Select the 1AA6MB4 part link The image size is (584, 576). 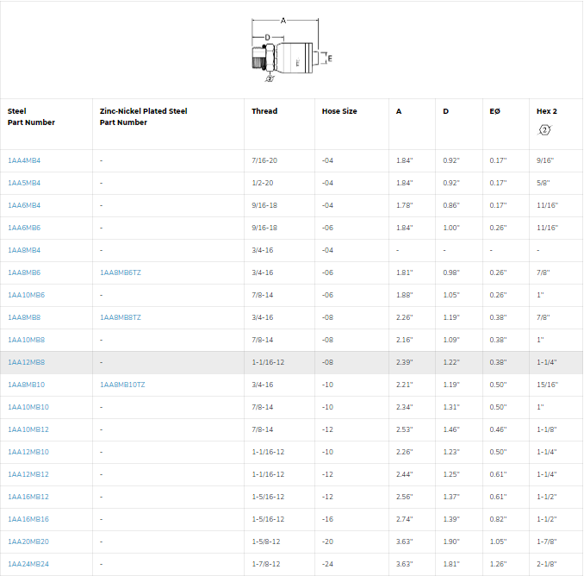[x=24, y=205]
